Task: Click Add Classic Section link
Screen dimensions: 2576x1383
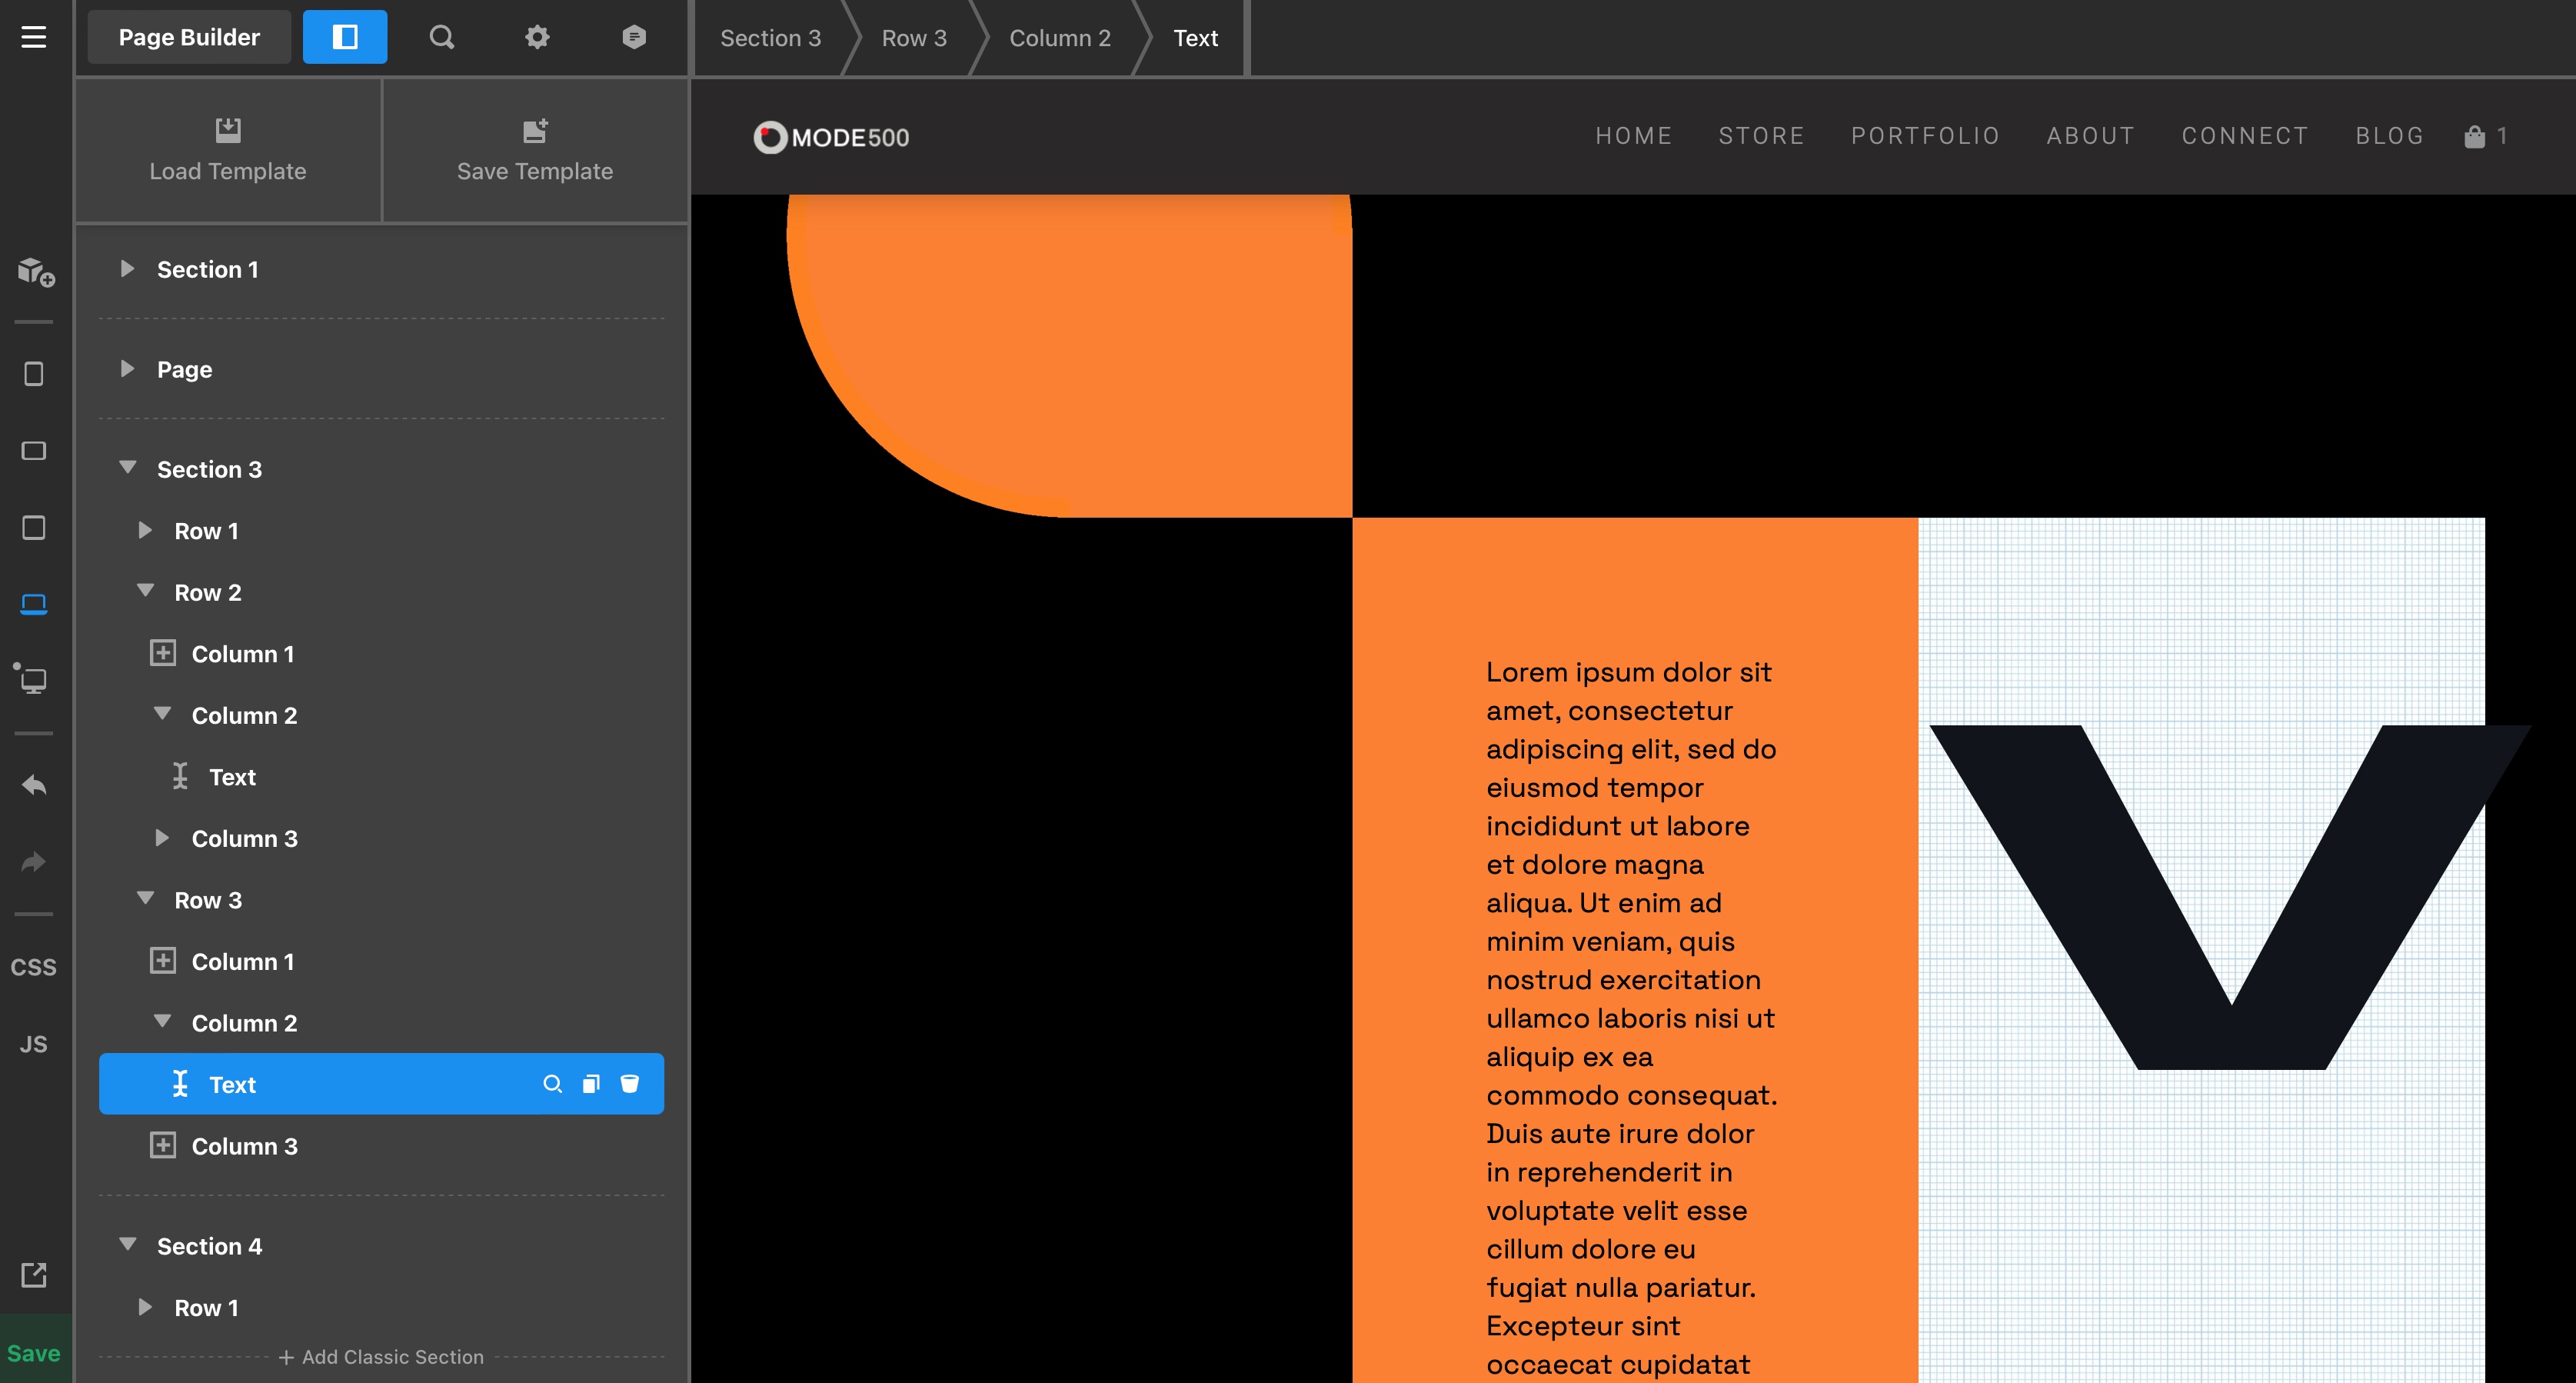Action: pyautogui.click(x=381, y=1357)
